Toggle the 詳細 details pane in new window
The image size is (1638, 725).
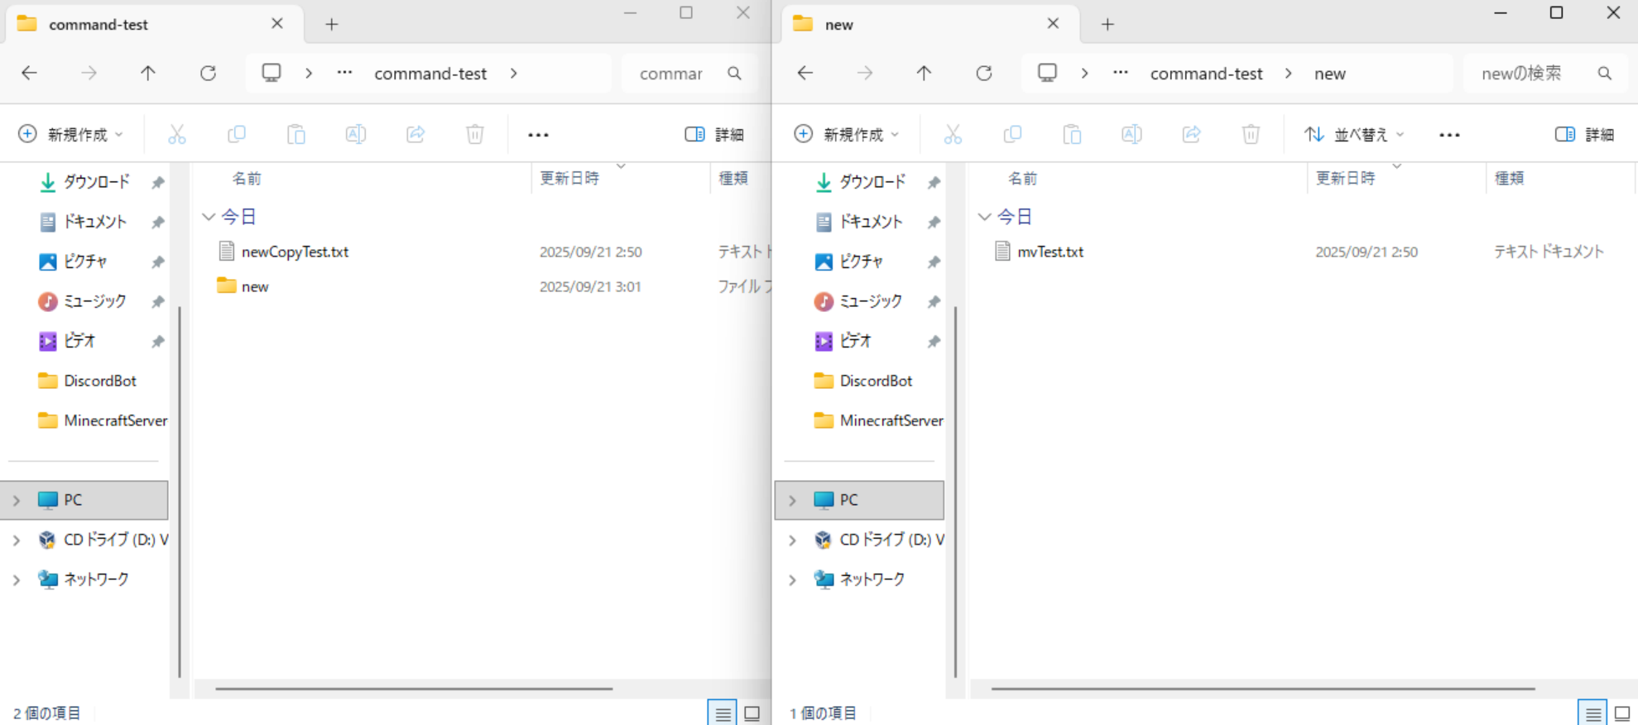point(1584,134)
